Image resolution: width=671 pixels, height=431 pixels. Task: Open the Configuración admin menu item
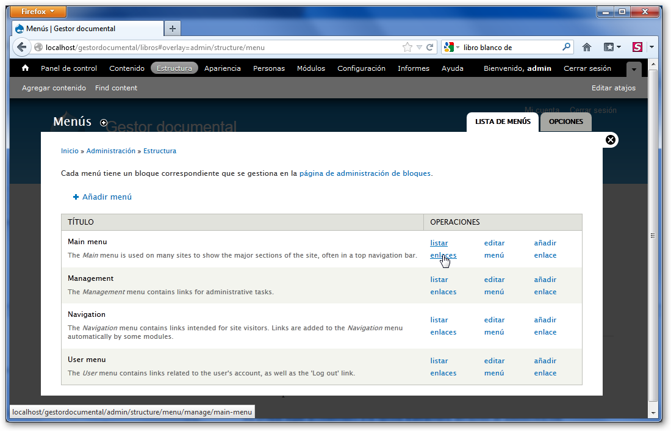[x=361, y=68]
